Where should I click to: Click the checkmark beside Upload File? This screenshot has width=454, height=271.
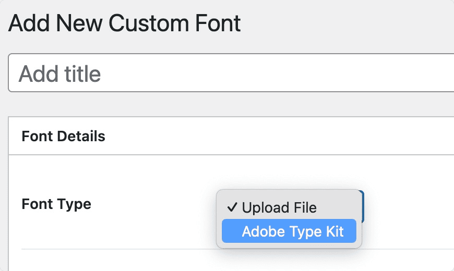(x=233, y=207)
